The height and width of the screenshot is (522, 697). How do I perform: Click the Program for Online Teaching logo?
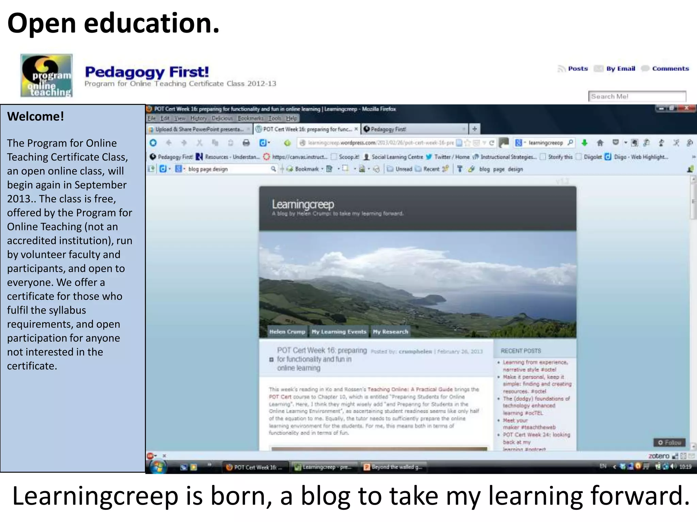(46, 75)
